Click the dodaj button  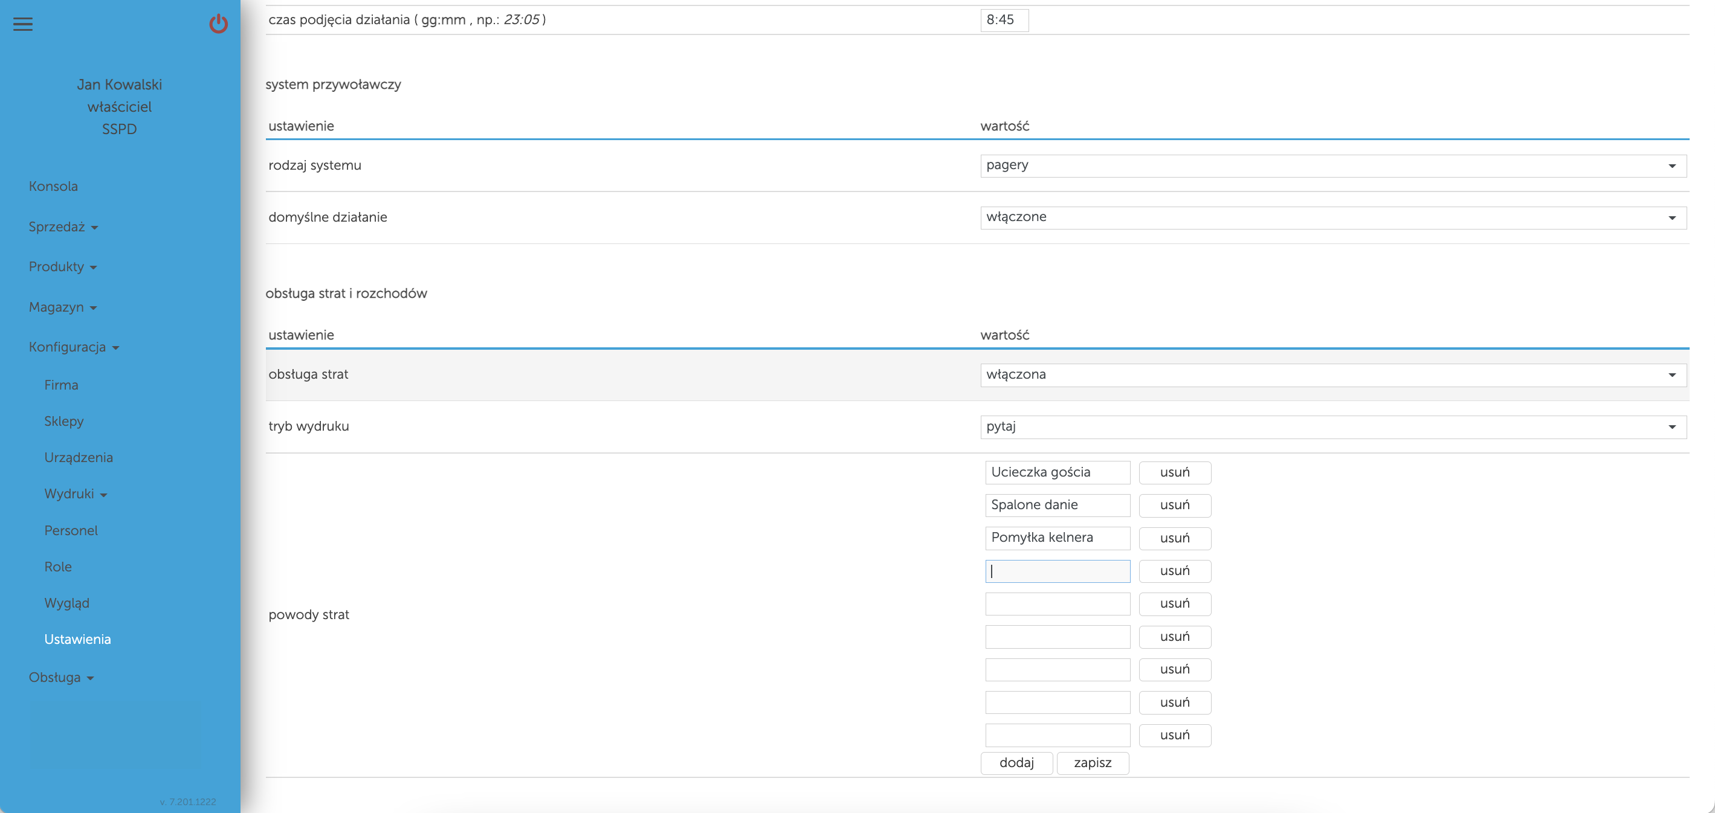coord(1016,763)
